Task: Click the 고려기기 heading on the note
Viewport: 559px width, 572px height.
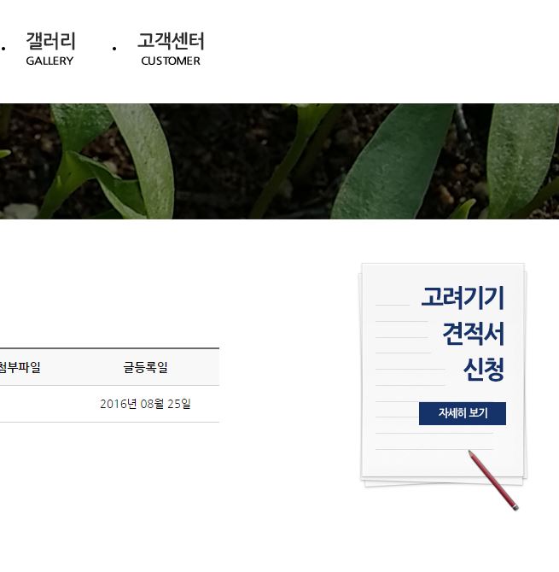Action: 463,298
